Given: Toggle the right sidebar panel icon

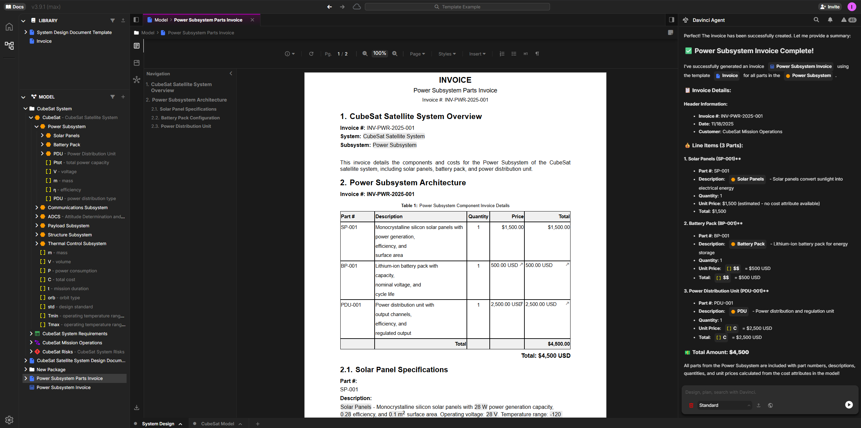Looking at the screenshot, I should (x=671, y=20).
